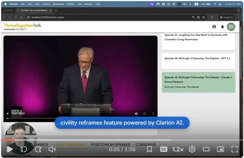Open recording player settings gear

[x=192, y=149]
